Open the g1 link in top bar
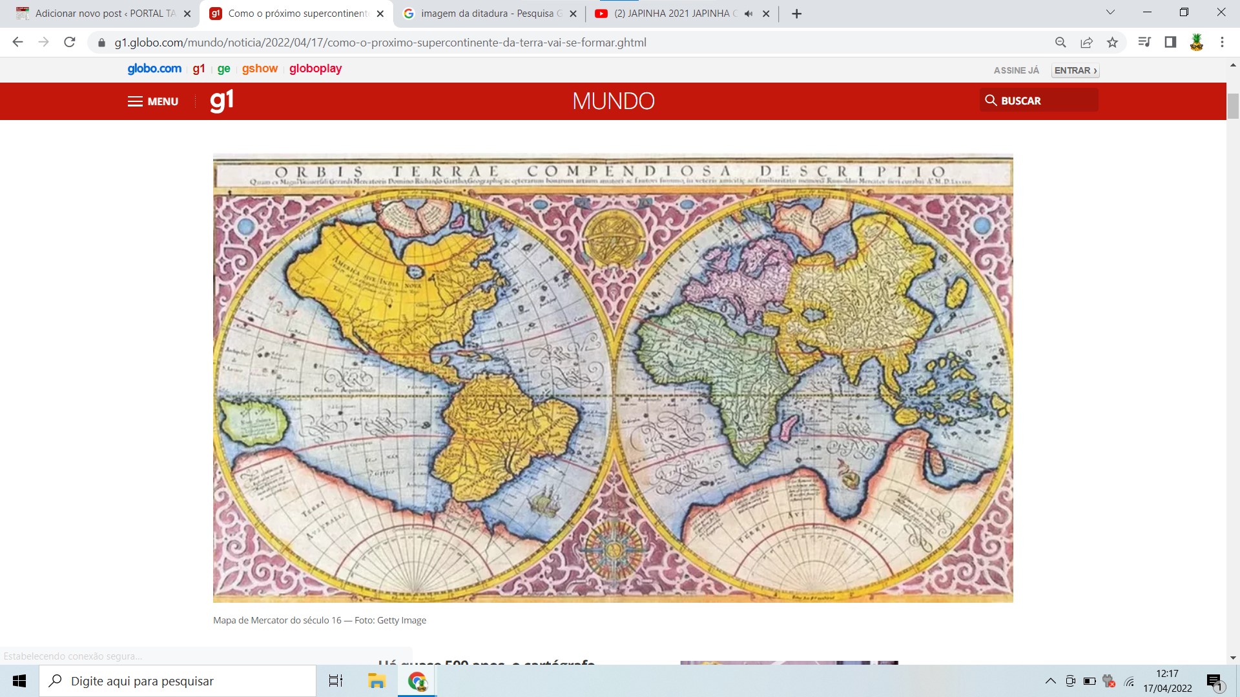The width and height of the screenshot is (1240, 697). click(x=199, y=68)
